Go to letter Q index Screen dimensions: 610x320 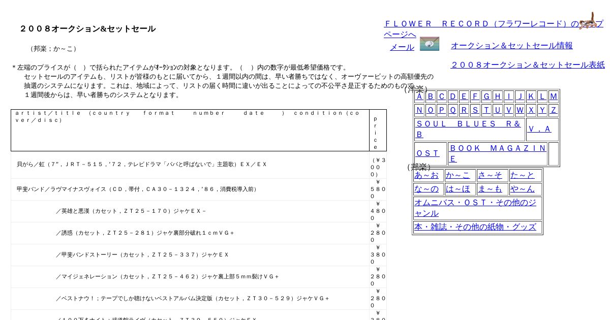click(453, 110)
